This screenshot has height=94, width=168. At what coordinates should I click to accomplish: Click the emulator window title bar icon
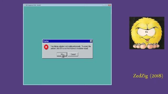point(24,5)
